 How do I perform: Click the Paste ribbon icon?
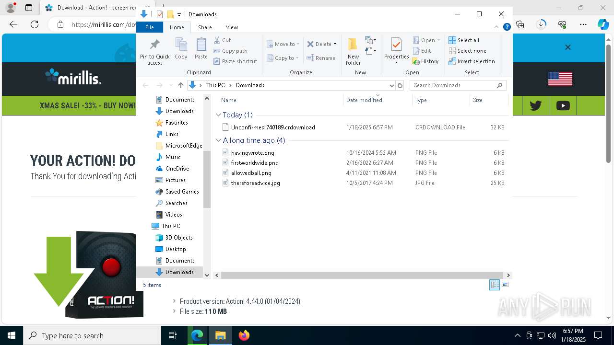coord(201,49)
